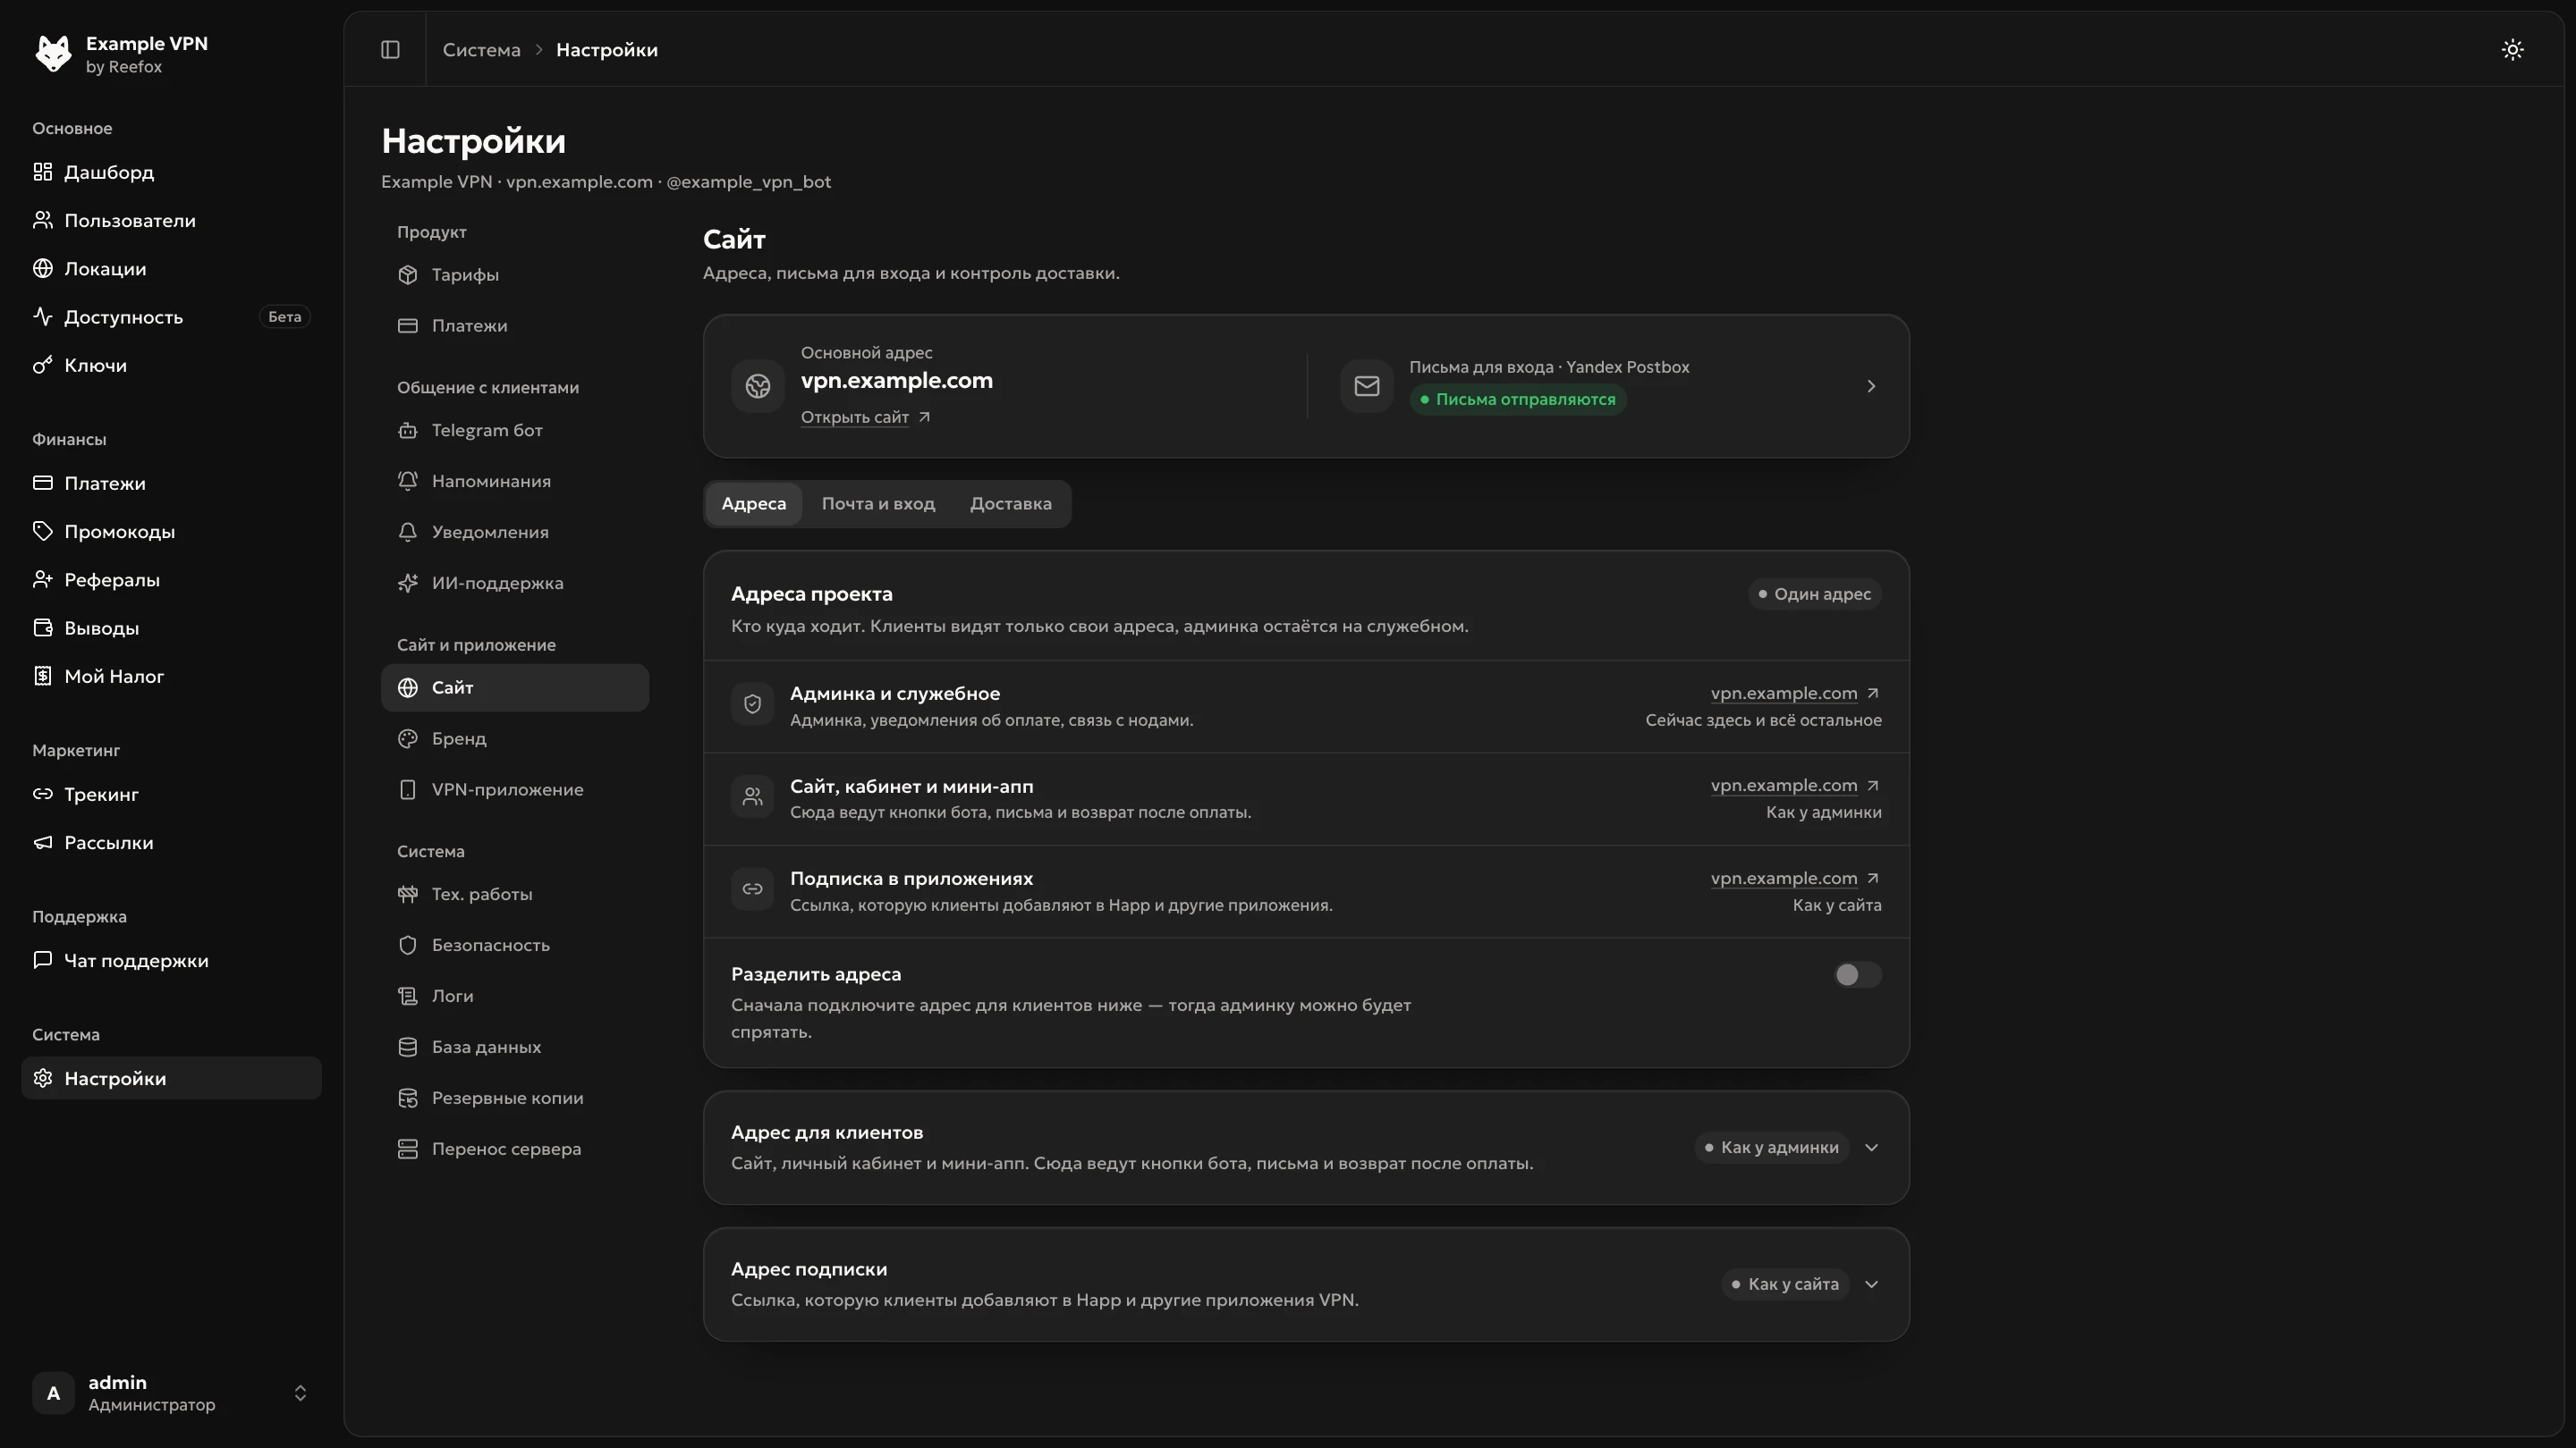
Task: Expand the Адрес подписки card
Action: pyautogui.click(x=1871, y=1285)
